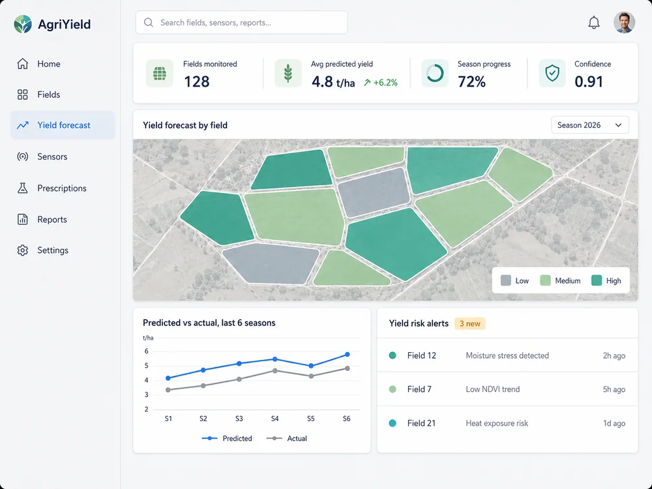The height and width of the screenshot is (489, 652).
Task: Open the Season 2026 dropdown
Action: (589, 125)
